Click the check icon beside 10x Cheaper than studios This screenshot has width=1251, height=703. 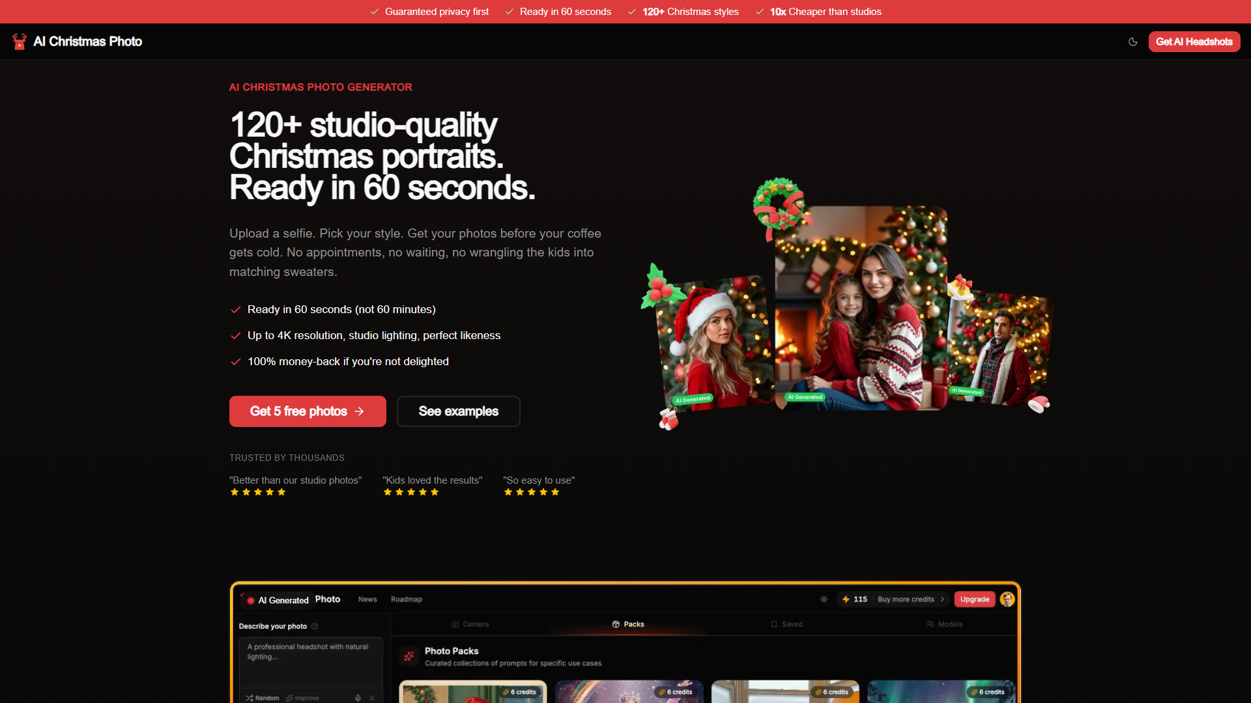coord(760,12)
